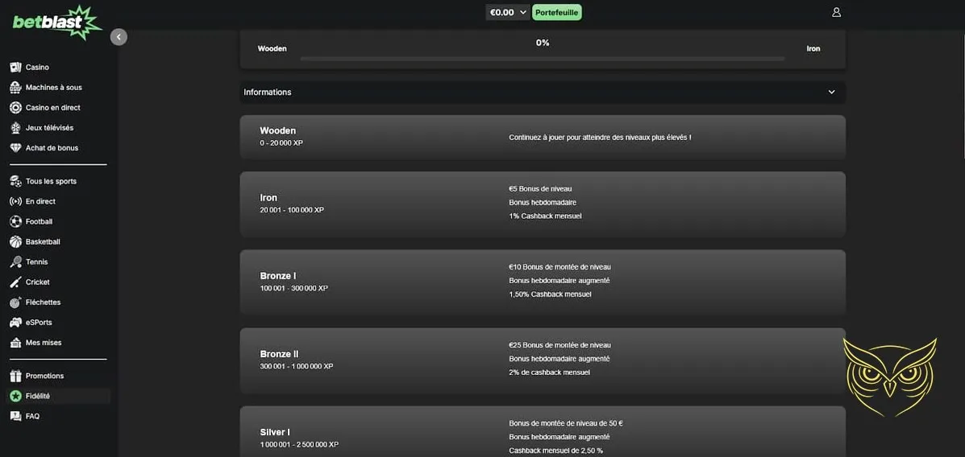
Task: Go to Casino in sidebar
Action: pyautogui.click(x=37, y=67)
